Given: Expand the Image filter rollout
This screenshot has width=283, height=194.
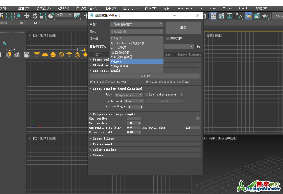Looking at the screenshot, I should [x=144, y=139].
